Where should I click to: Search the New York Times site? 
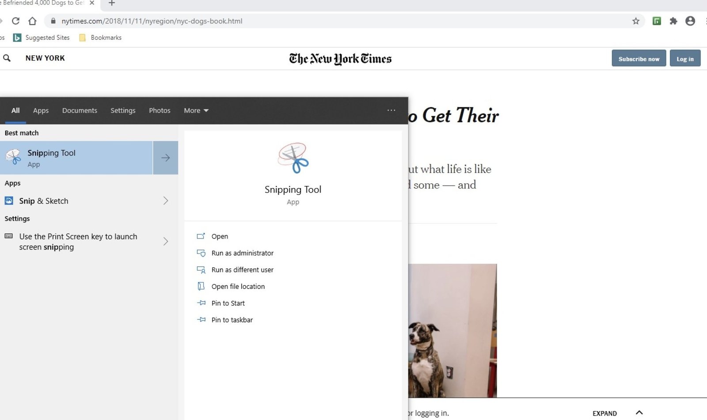(7, 58)
